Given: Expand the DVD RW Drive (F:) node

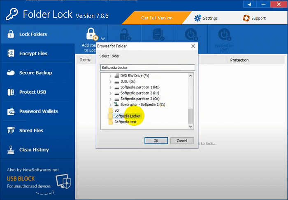Looking at the screenshot, I should pos(110,76).
